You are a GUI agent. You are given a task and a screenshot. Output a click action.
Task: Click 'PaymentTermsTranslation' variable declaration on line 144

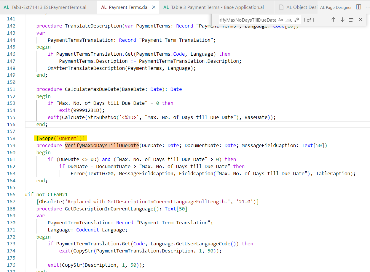[81, 40]
